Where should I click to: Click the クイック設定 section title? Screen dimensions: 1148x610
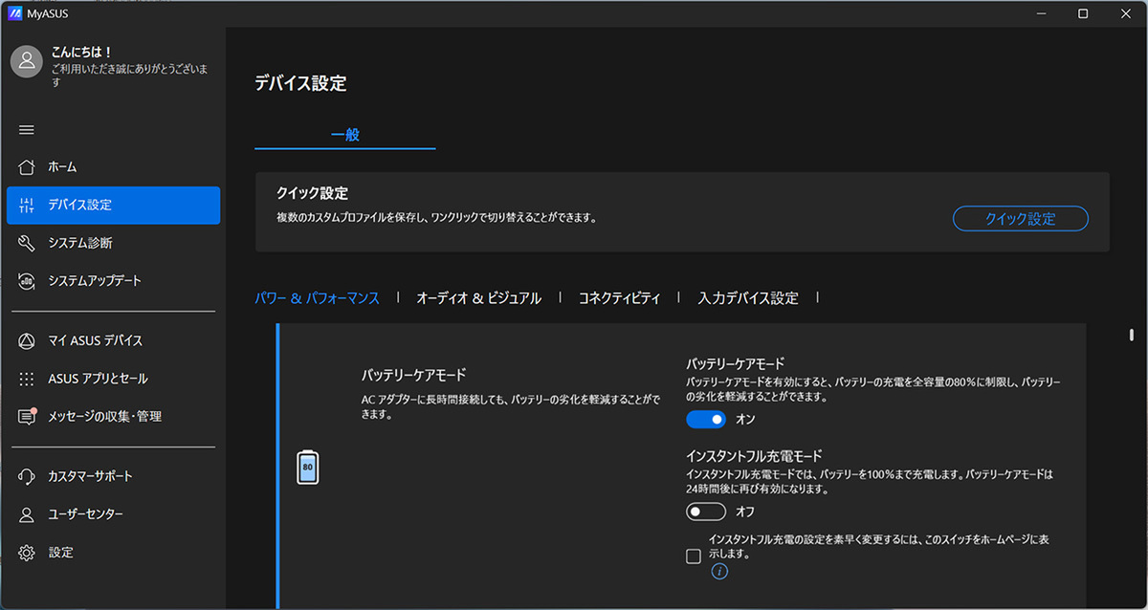(312, 194)
